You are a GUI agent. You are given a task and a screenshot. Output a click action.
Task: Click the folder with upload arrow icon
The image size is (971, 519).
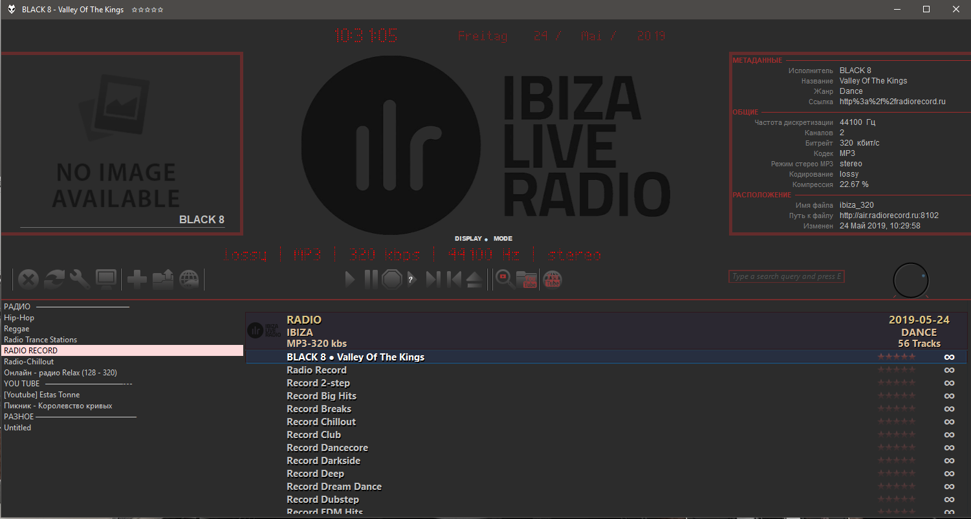[163, 279]
